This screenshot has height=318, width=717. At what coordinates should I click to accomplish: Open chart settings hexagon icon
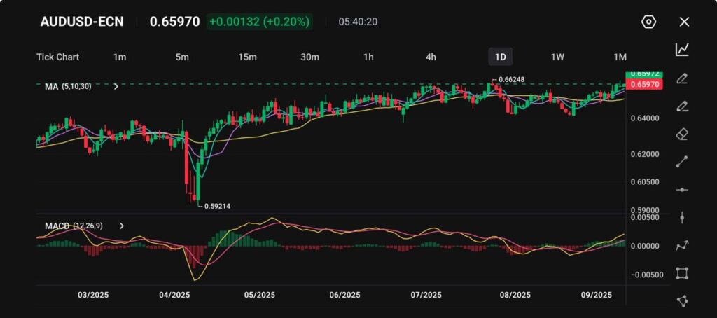(x=648, y=22)
